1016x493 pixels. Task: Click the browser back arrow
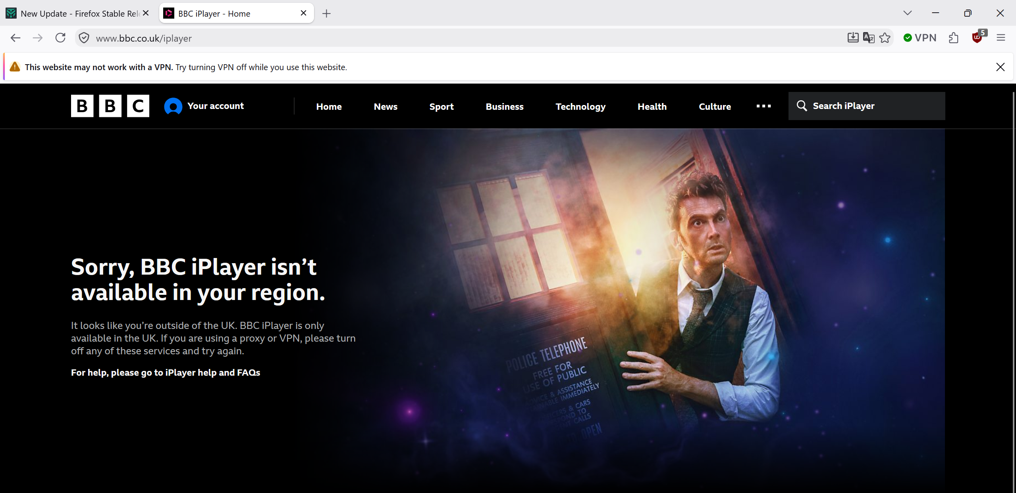coord(15,38)
